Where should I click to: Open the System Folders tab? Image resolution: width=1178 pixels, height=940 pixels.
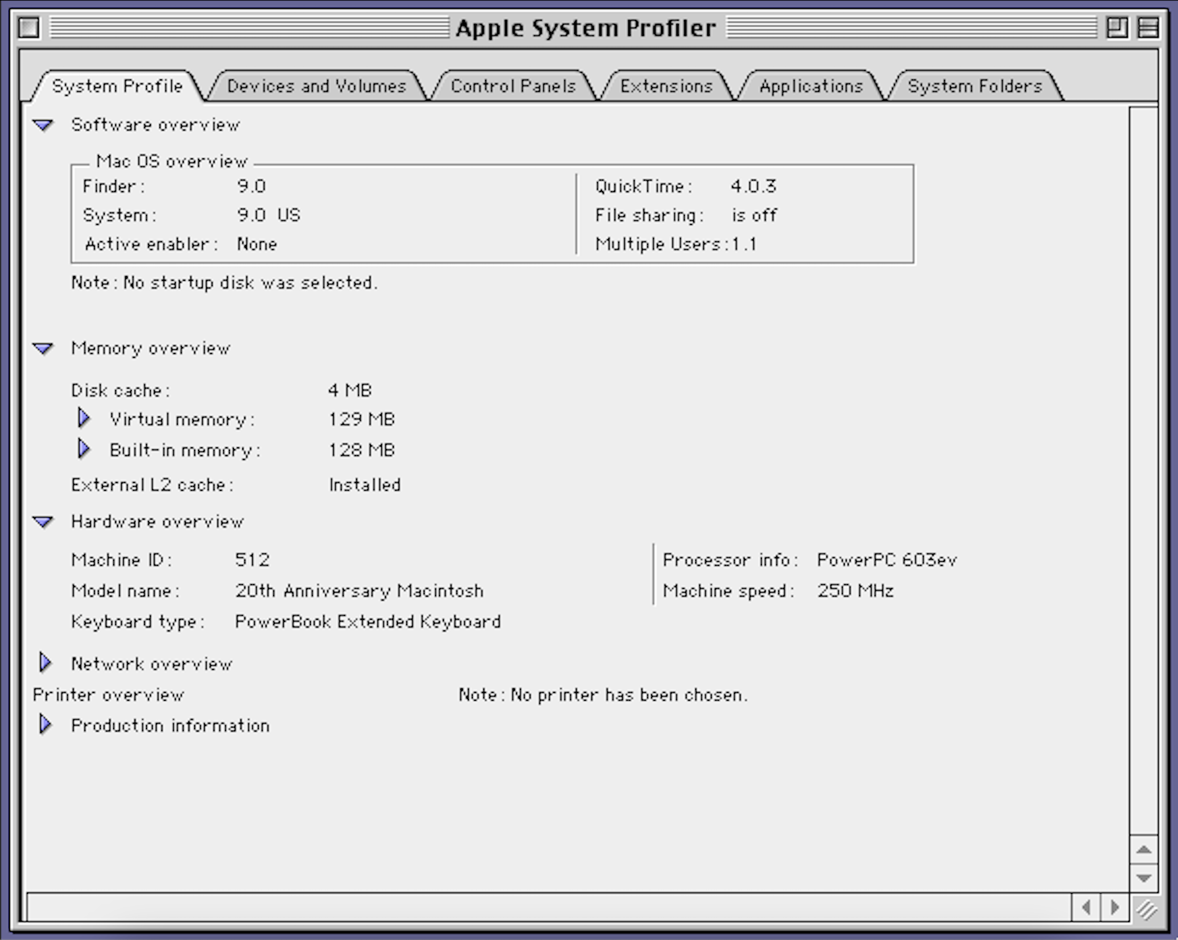(975, 86)
